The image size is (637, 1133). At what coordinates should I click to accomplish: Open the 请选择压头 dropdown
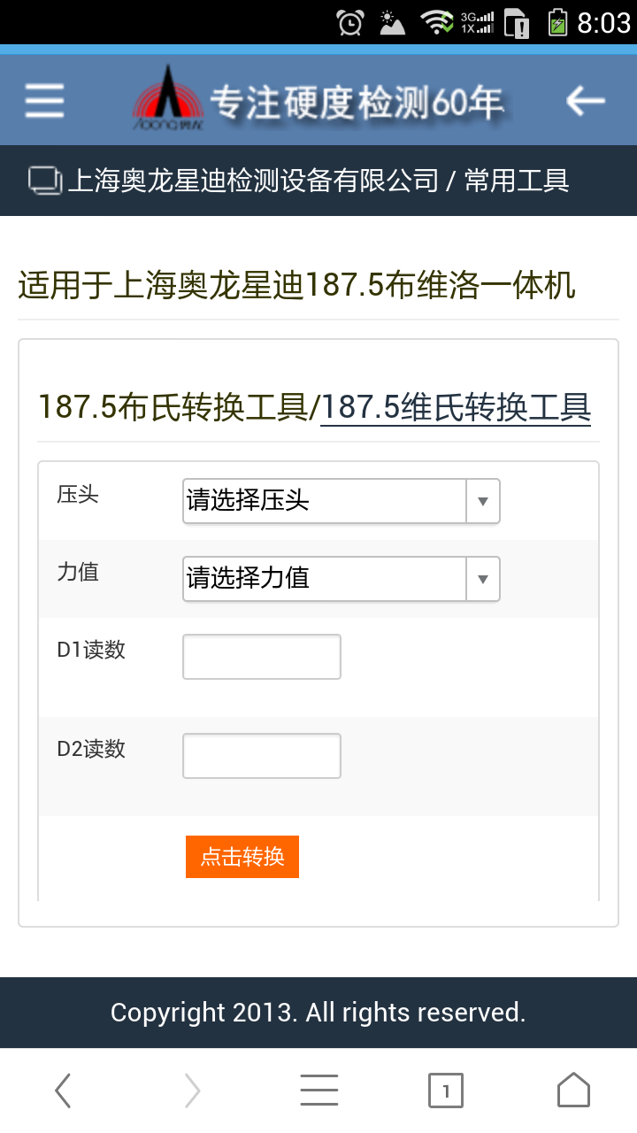point(342,501)
